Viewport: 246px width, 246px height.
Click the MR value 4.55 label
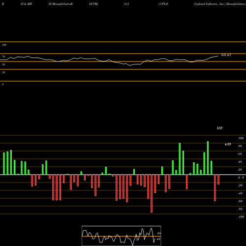(228, 144)
